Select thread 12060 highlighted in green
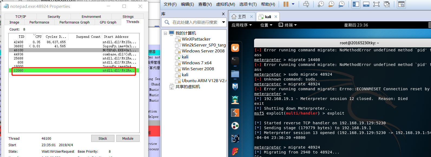431x157 pixels. (x=74, y=71)
